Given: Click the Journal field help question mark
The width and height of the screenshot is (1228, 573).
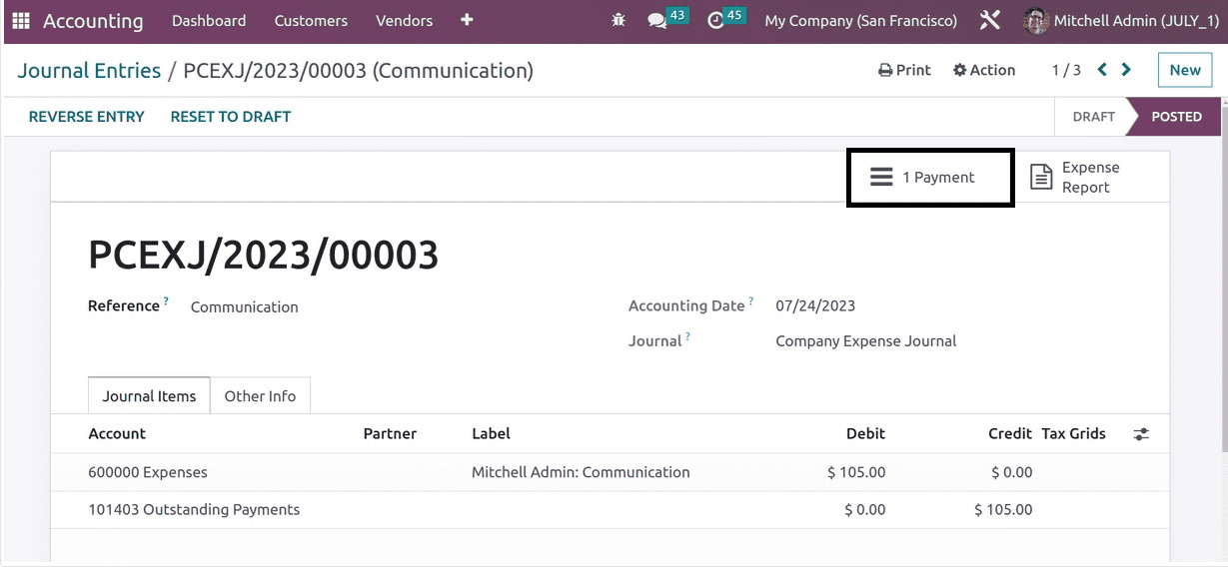Looking at the screenshot, I should pos(687,336).
